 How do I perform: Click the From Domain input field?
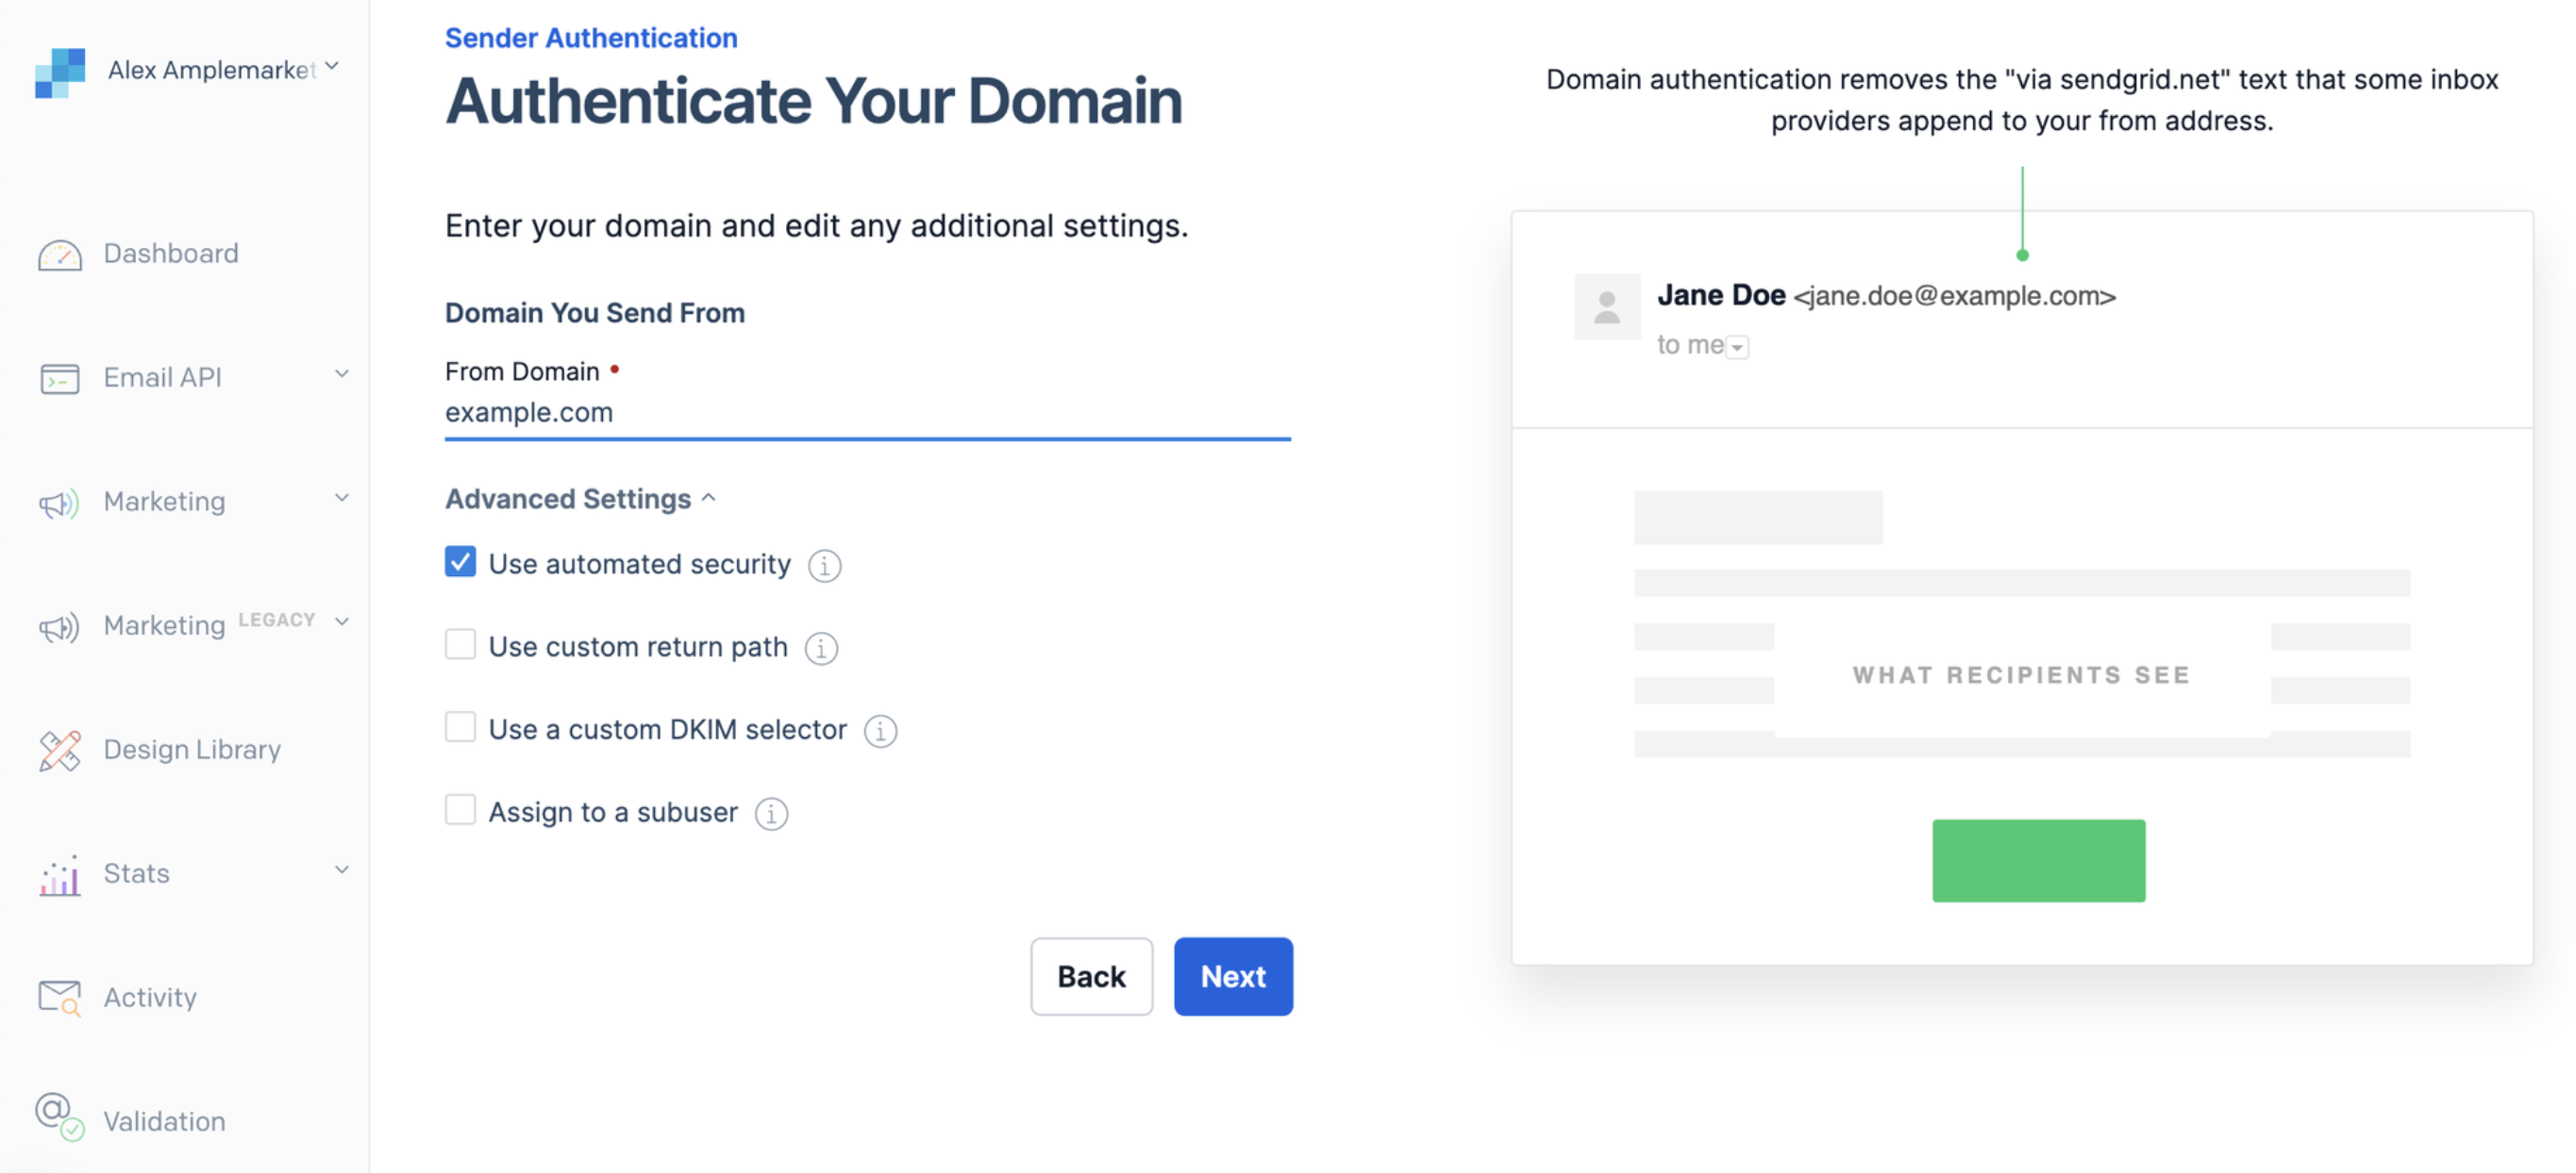pos(867,412)
